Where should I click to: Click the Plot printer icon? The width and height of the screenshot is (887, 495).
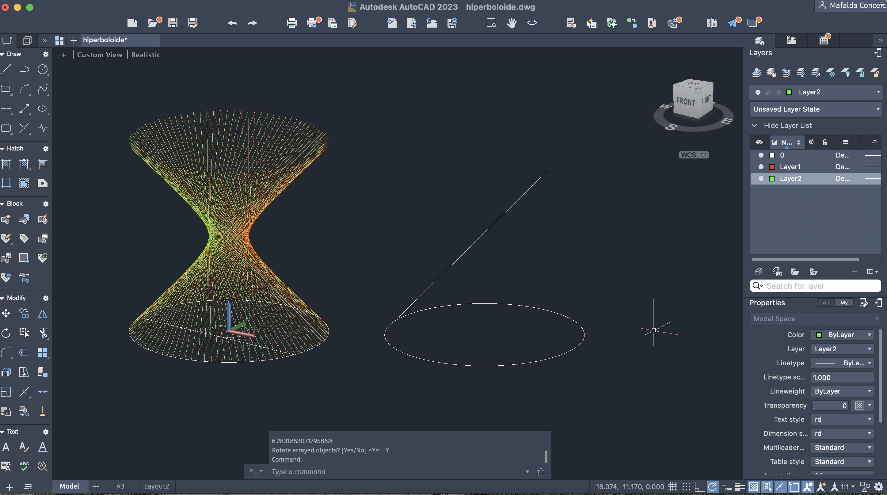coord(291,23)
